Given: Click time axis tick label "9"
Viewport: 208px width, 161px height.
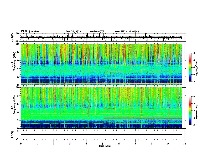Looking at the screenshot, I should pyautogui.click(x=168, y=144).
